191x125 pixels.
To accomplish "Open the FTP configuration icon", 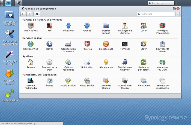I will pos(49,27).
